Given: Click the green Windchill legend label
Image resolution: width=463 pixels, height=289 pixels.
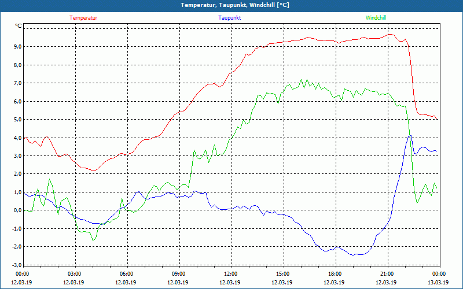Looking at the screenshot, I should tap(376, 18).
